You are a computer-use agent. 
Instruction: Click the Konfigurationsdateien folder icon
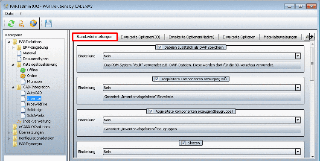(15, 138)
